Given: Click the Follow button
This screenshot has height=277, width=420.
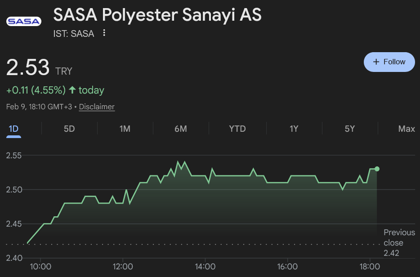Looking at the screenshot, I should [389, 62].
